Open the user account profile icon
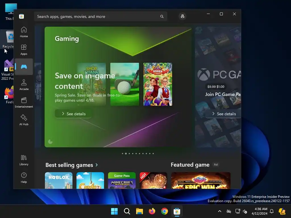Viewport: 291px width, 218px height. pyautogui.click(x=182, y=16)
